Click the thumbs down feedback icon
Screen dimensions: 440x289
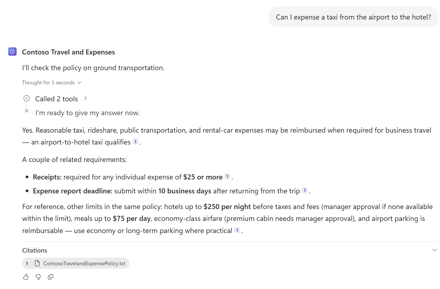click(38, 277)
